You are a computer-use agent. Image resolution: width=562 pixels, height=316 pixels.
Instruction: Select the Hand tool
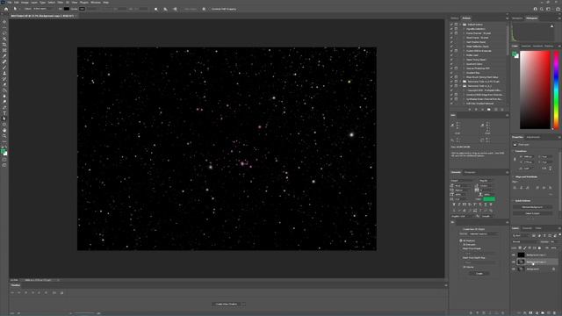pos(4,131)
